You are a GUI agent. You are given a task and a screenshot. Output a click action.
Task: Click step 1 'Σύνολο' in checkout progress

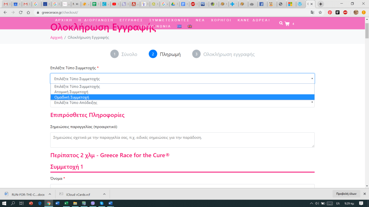124,54
